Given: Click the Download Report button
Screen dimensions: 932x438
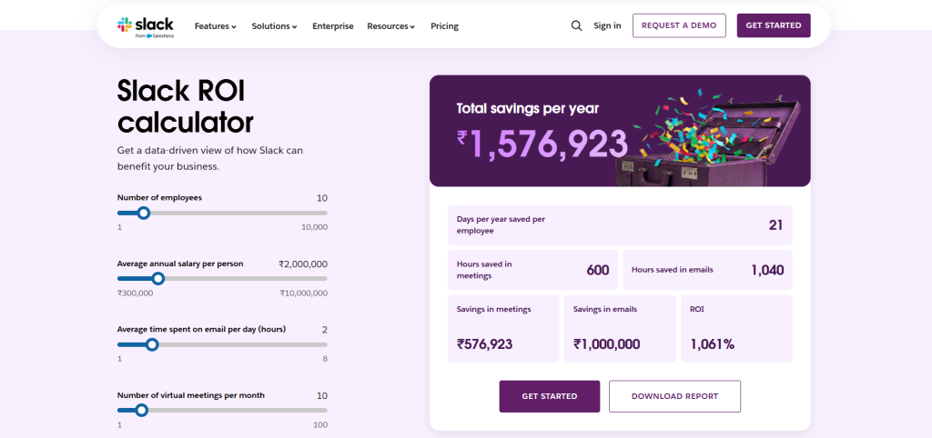Looking at the screenshot, I should pos(674,396).
